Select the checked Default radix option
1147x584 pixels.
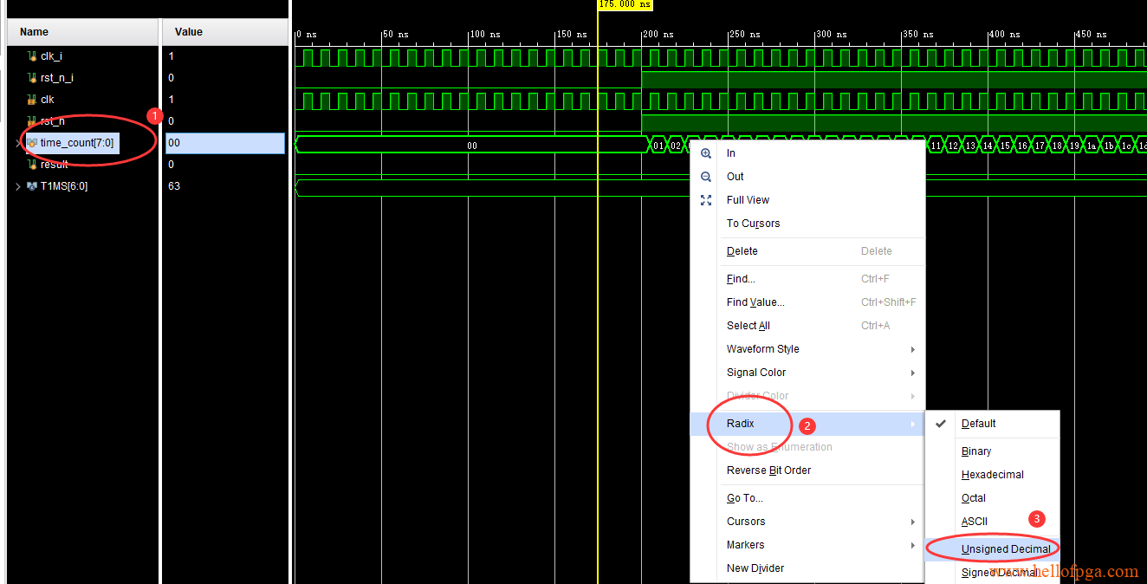(x=978, y=424)
